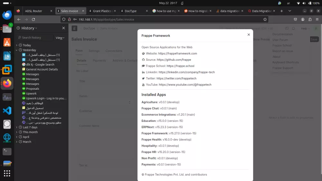Show Applications grid in the dock
The image size is (322, 181).
click(7, 173)
